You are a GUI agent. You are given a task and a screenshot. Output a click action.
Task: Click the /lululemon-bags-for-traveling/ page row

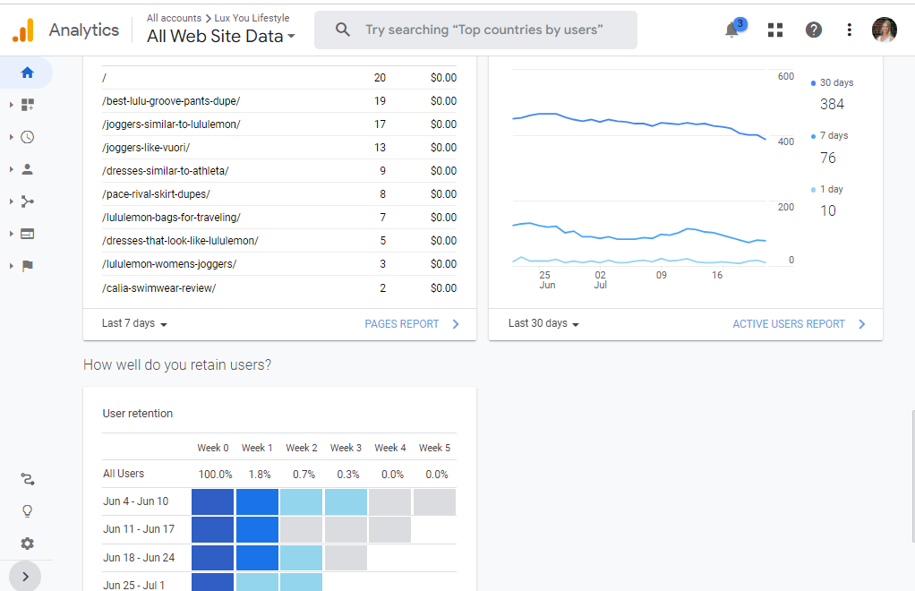(279, 218)
